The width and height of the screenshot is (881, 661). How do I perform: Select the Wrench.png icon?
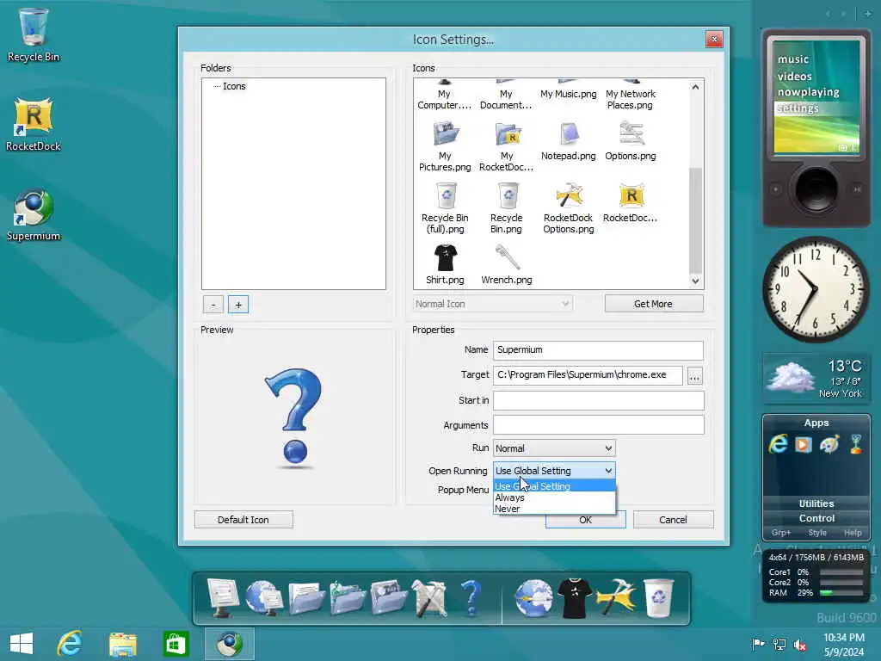[x=507, y=265]
